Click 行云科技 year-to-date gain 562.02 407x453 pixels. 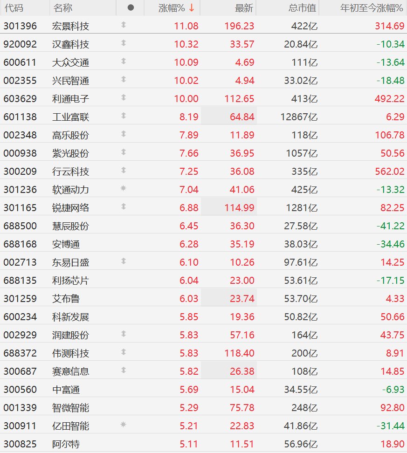coord(390,172)
